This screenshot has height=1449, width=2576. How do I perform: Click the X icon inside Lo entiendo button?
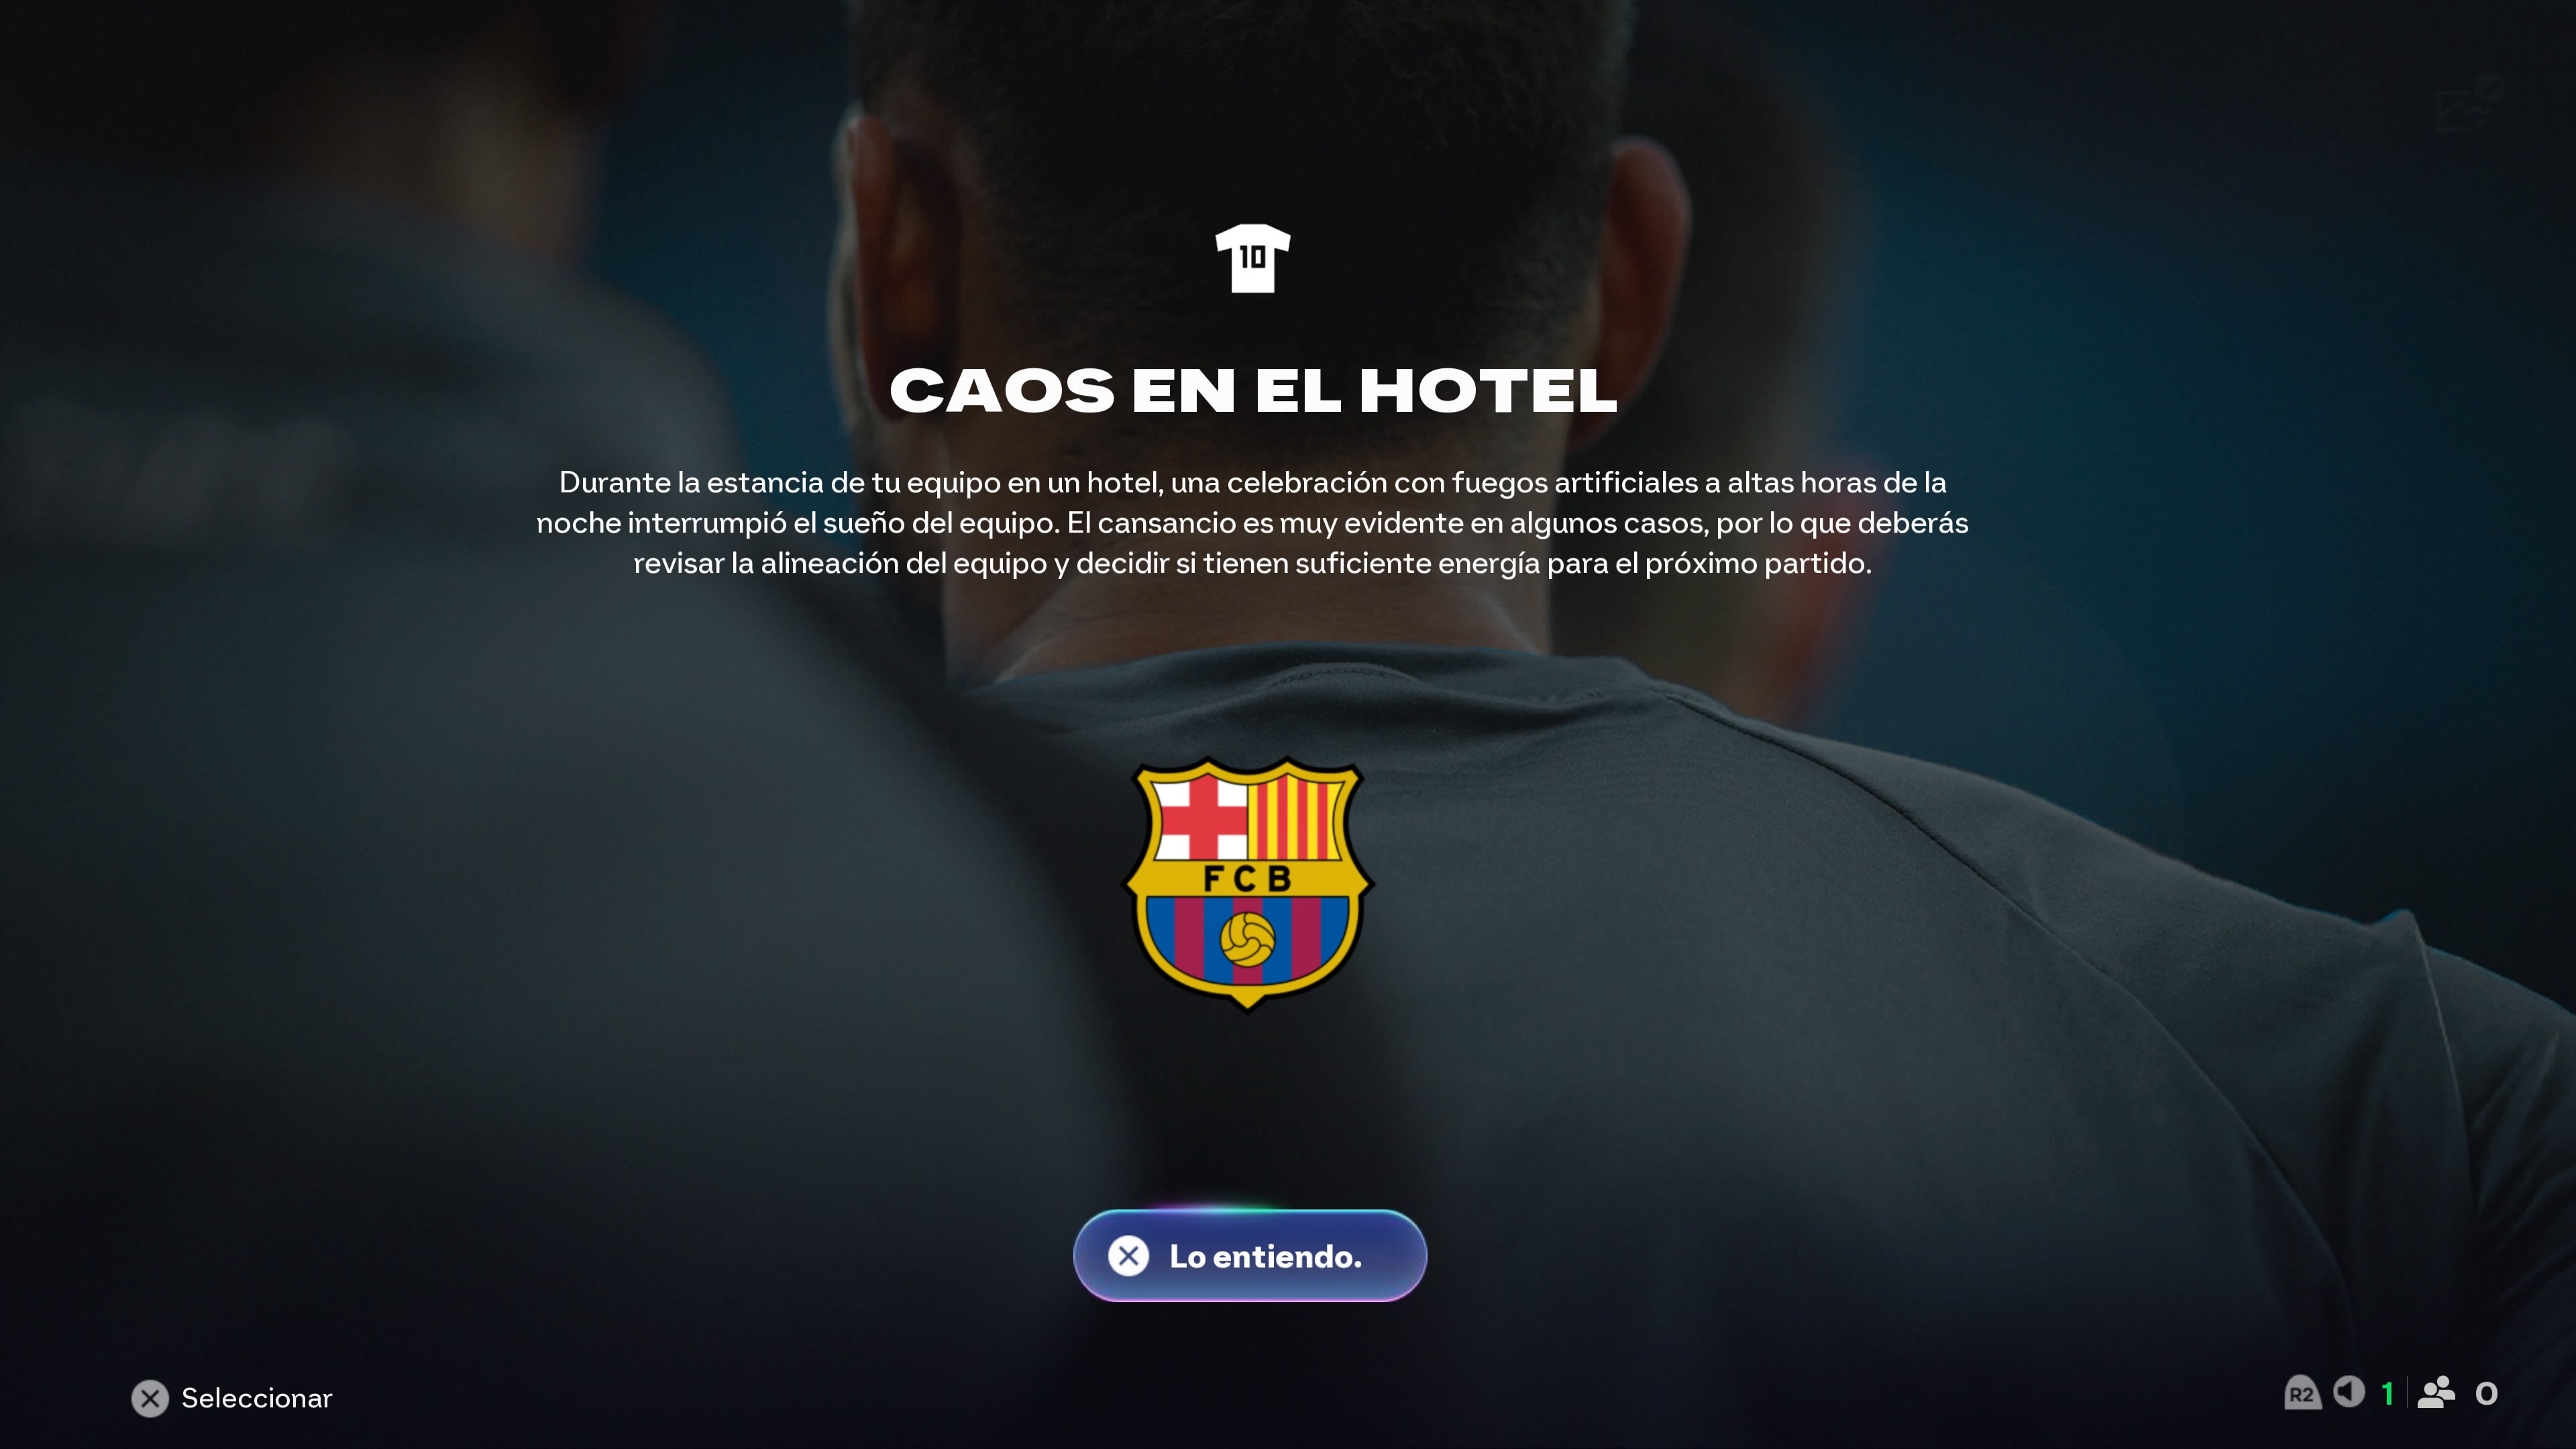[x=1128, y=1256]
